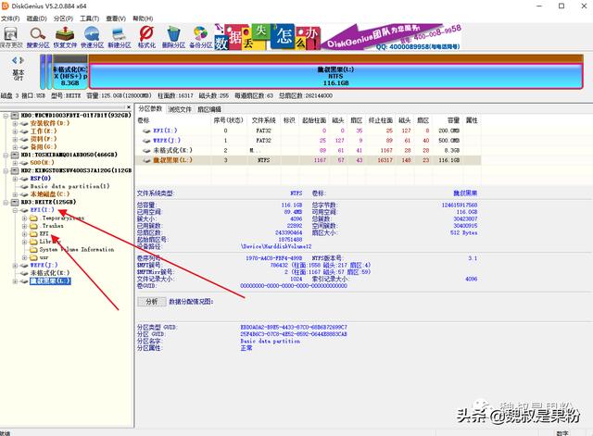The width and height of the screenshot is (593, 436).
Task: Click the DiskGenius data loss banner advertisement
Action: coord(338,37)
